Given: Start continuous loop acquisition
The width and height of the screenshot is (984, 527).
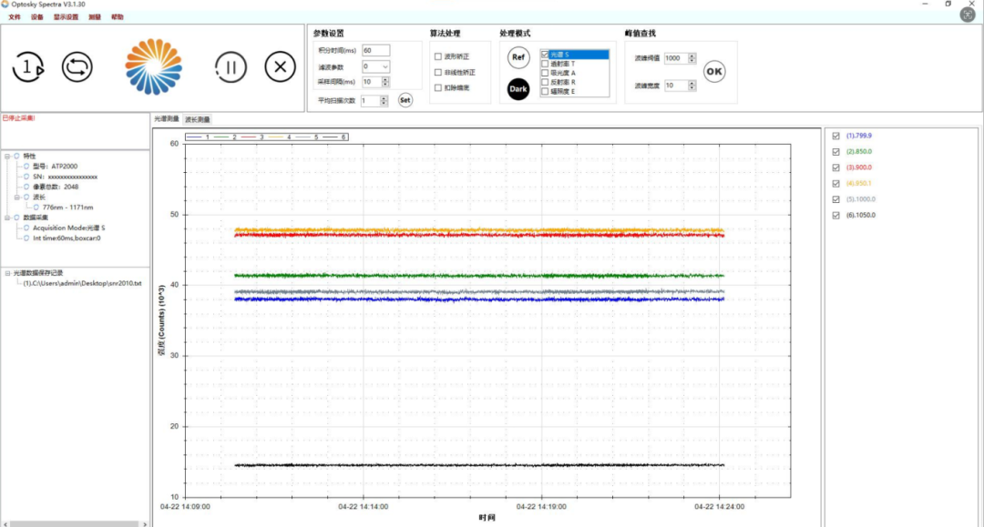Looking at the screenshot, I should click(77, 67).
